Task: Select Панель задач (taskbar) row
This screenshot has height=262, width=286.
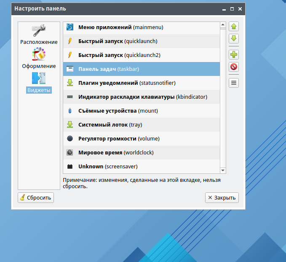Action: pos(142,69)
